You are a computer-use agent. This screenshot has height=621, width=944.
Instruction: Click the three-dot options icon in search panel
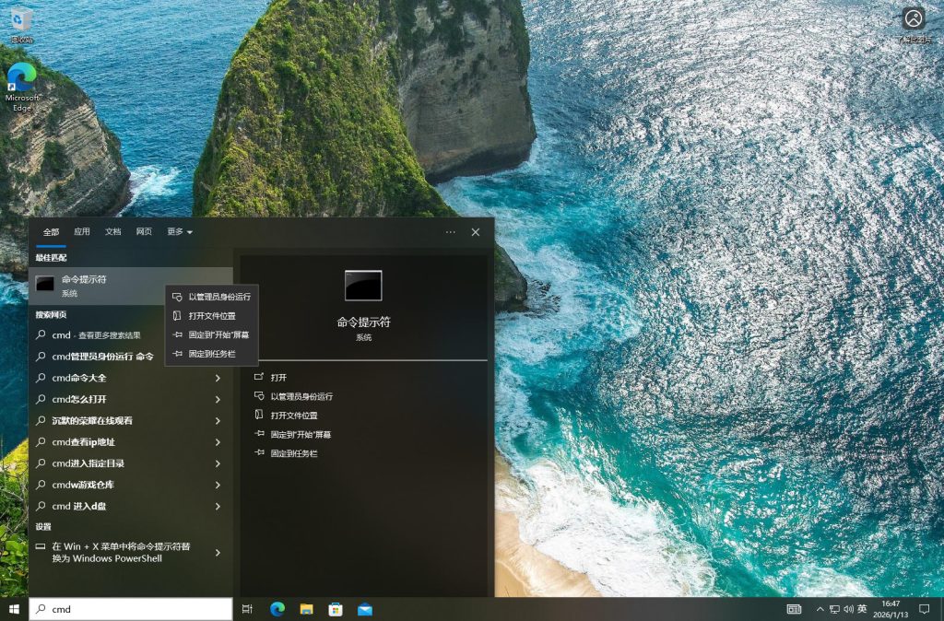click(450, 232)
